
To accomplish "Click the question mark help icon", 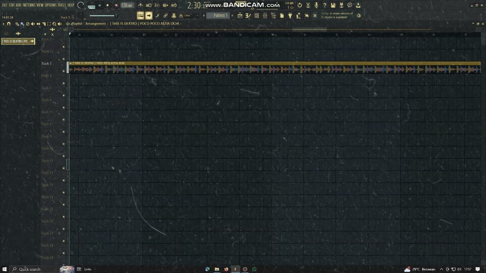I will 324,5.
